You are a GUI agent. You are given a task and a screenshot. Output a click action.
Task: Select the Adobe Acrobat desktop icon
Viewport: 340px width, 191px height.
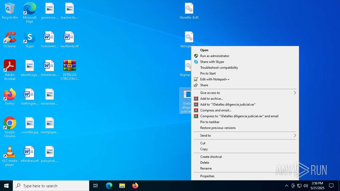10,70
